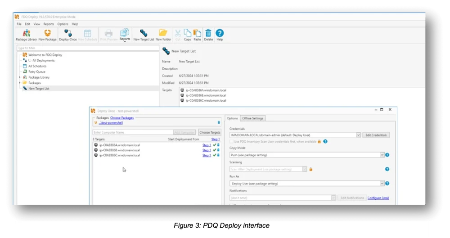450x238 pixels.
Task: Remove target ip-C0A8386B in Deploy Once window
Action: click(x=218, y=150)
